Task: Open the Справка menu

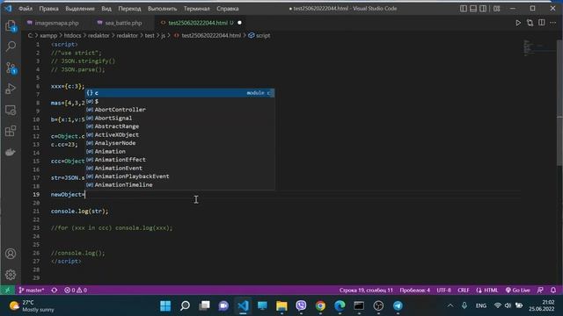Action: (227, 8)
